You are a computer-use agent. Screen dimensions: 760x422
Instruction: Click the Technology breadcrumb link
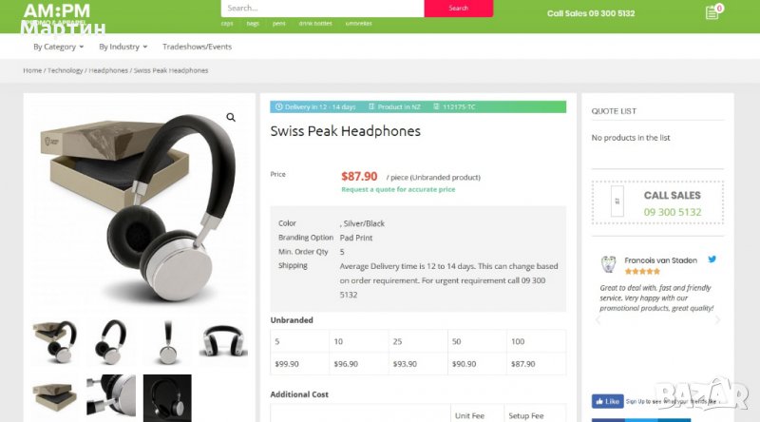(66, 70)
